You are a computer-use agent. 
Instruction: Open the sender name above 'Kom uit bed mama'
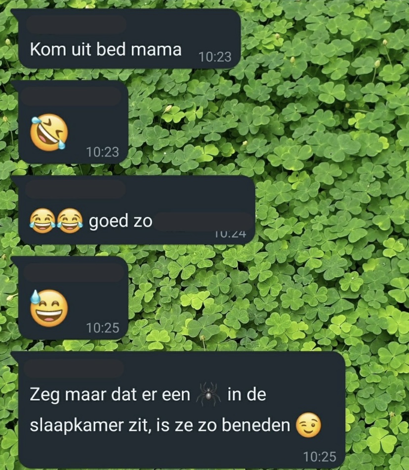[76, 25]
